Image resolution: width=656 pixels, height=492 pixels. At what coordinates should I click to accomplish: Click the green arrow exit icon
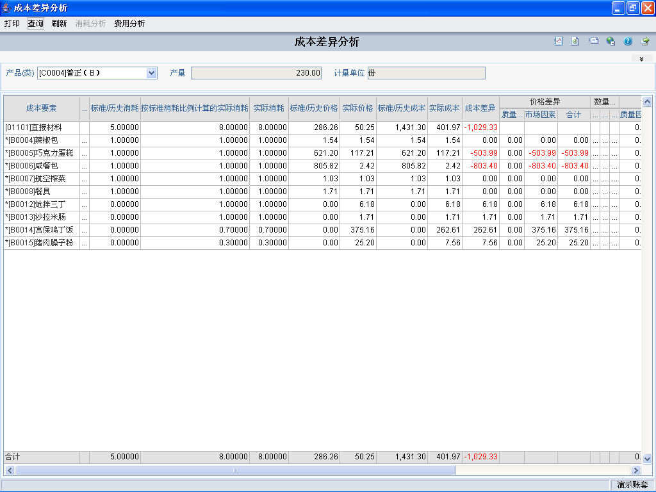[x=645, y=42]
